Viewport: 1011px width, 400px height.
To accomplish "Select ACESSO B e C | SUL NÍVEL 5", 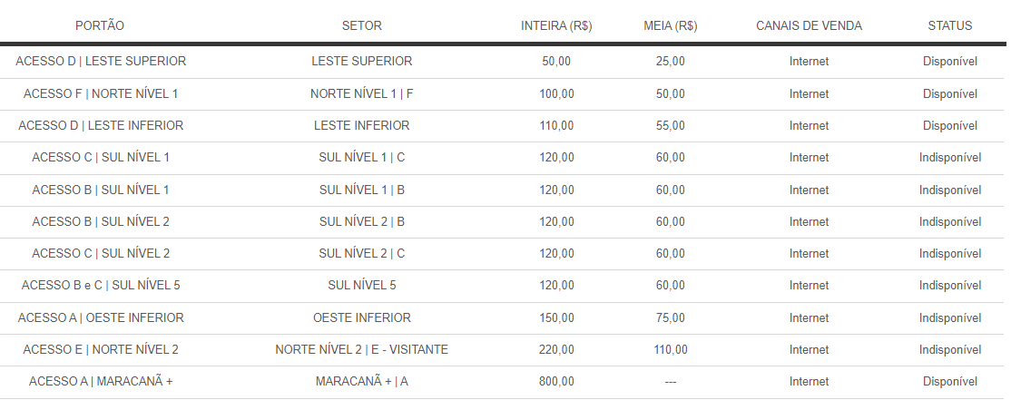I will pos(101,286).
